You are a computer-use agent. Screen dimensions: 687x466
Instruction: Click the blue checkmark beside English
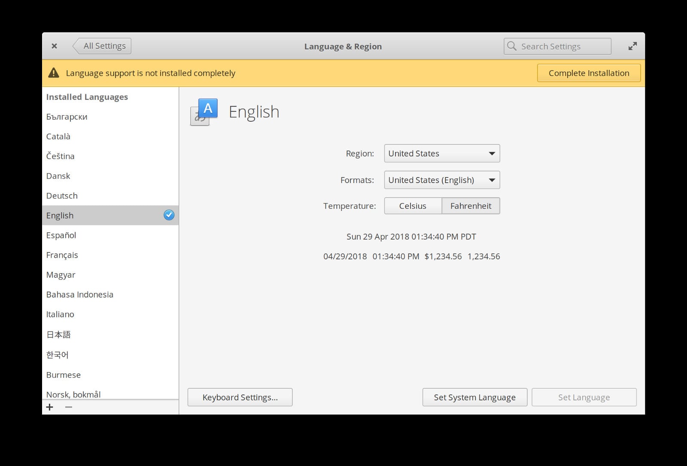point(169,215)
